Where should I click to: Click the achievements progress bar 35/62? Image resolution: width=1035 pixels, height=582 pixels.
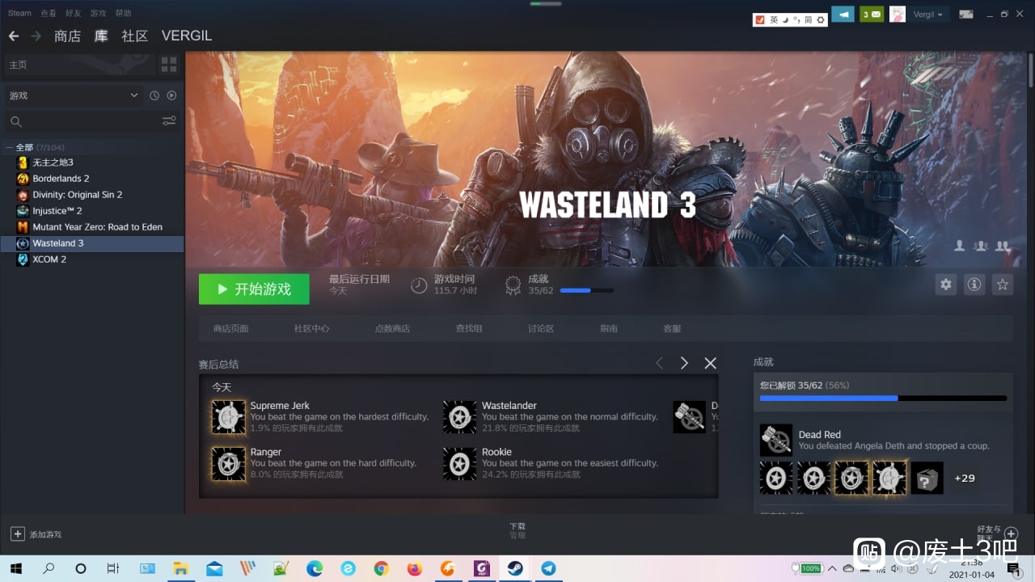[x=586, y=290]
